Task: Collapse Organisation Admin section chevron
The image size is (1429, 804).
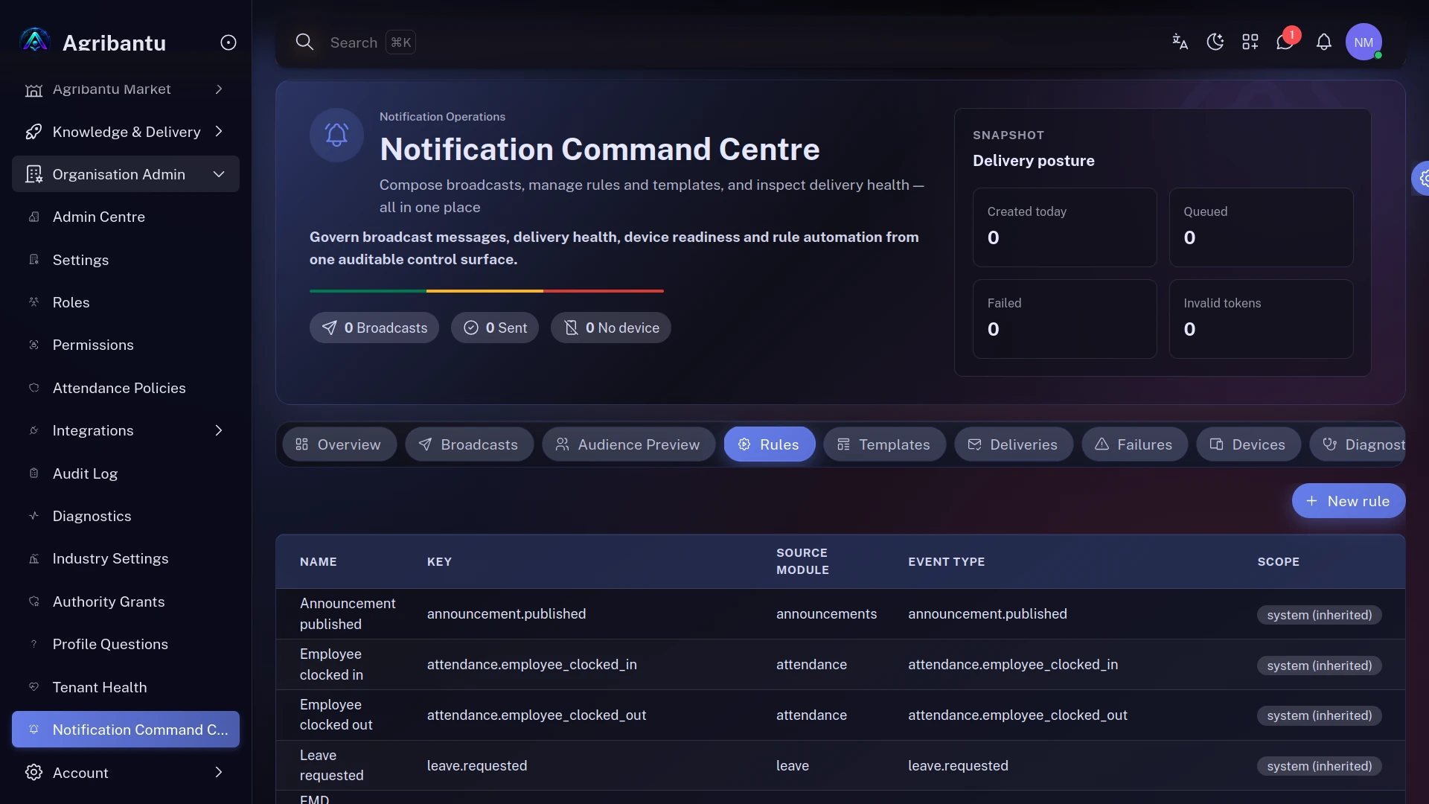Action: pyautogui.click(x=219, y=174)
